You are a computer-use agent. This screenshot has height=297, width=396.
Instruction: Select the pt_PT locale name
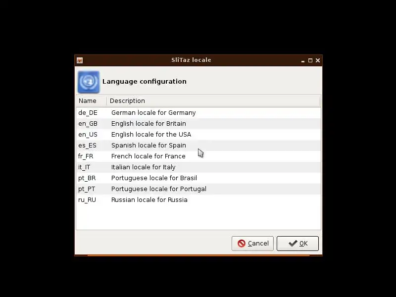coord(87,189)
